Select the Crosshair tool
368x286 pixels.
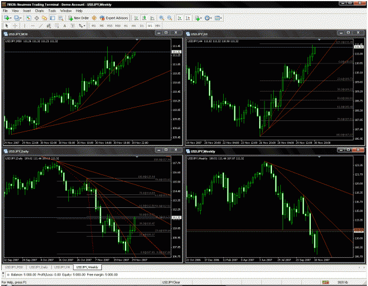(15, 26)
